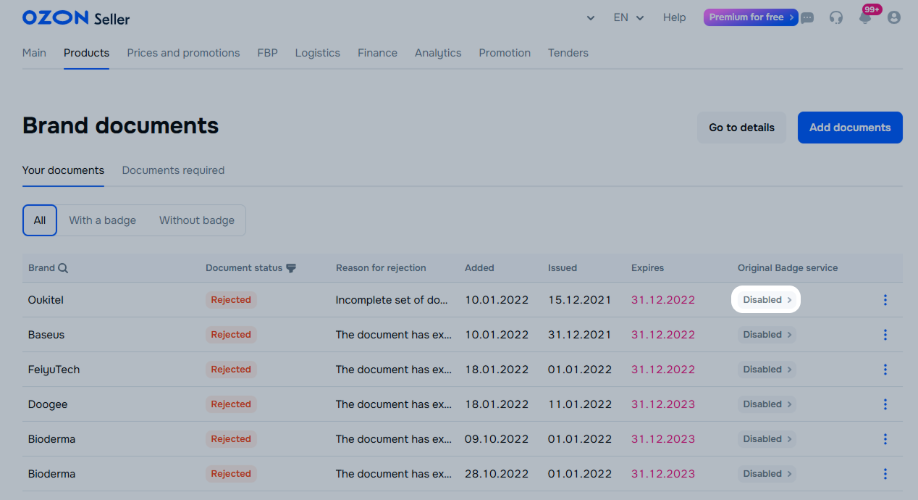Click the Oukitel brand name

(46, 300)
